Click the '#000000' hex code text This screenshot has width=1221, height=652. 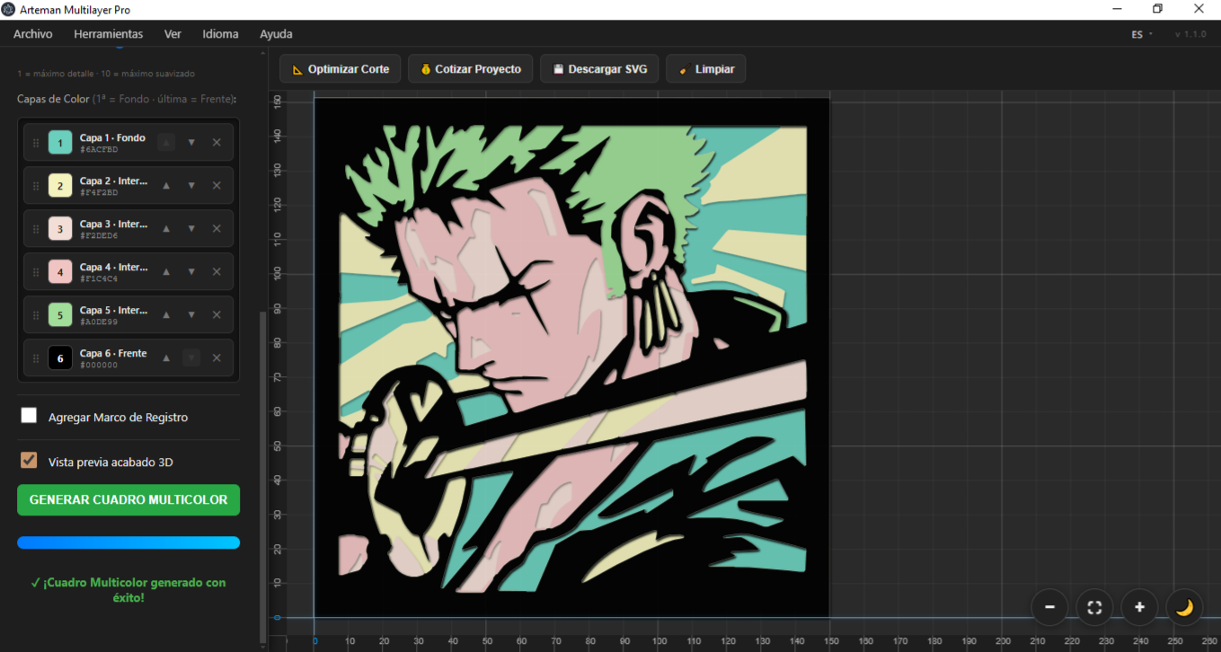pyautogui.click(x=99, y=366)
